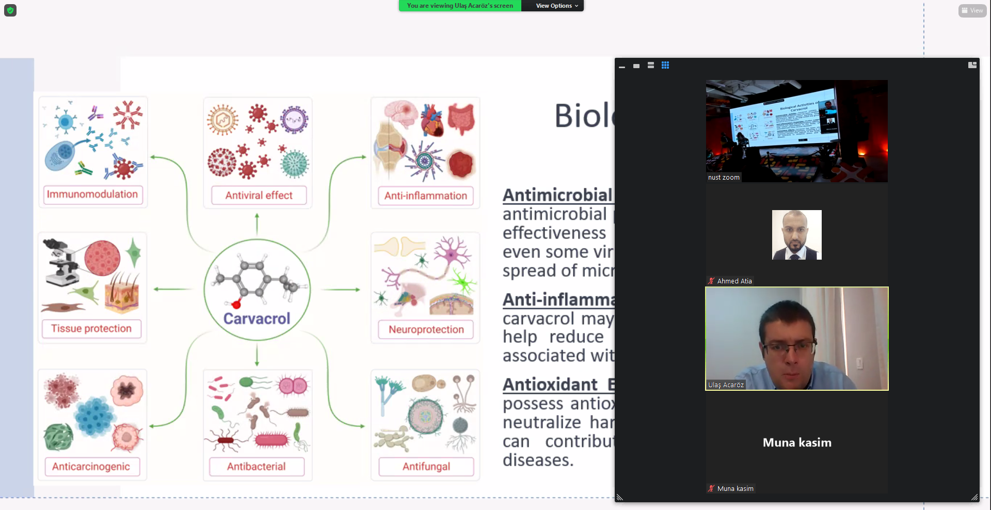Select the grid gallery view icon
The image size is (991, 510).
pos(665,66)
